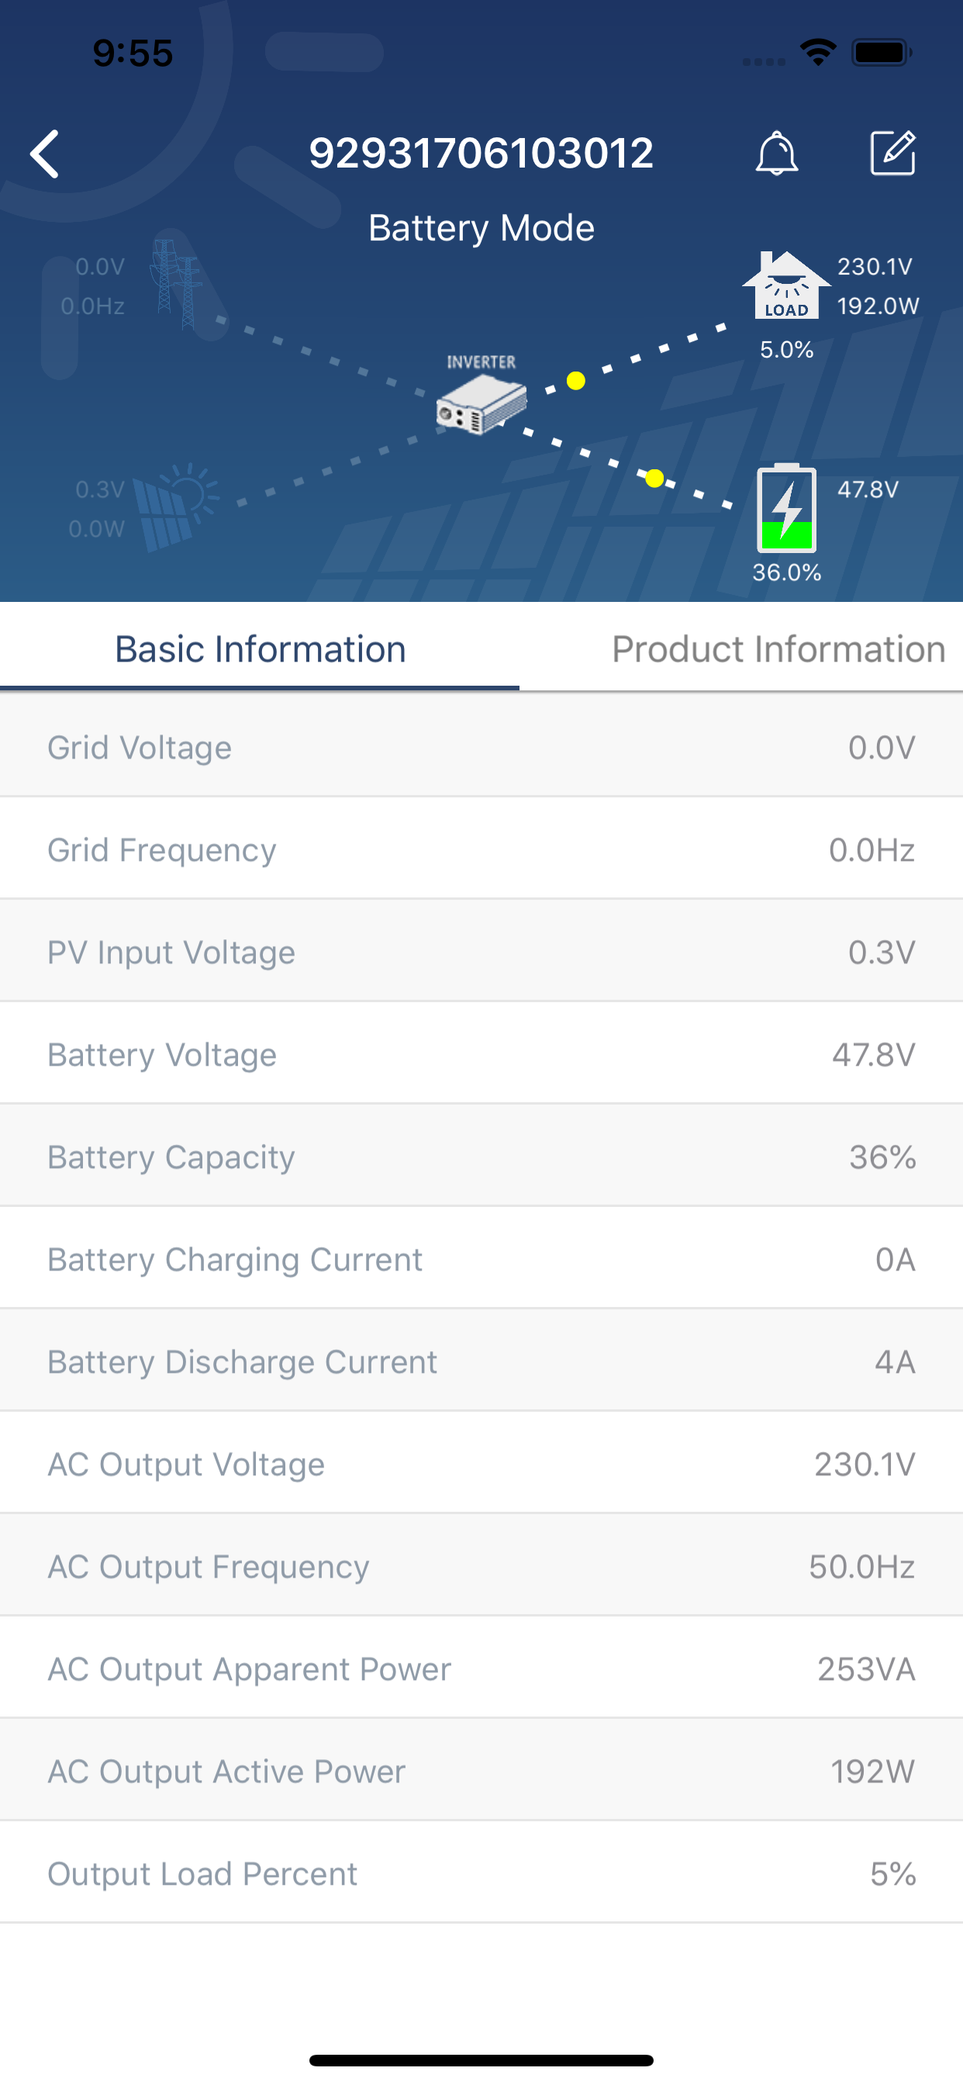Tap the Battery Discharge Current row

point(481,1361)
